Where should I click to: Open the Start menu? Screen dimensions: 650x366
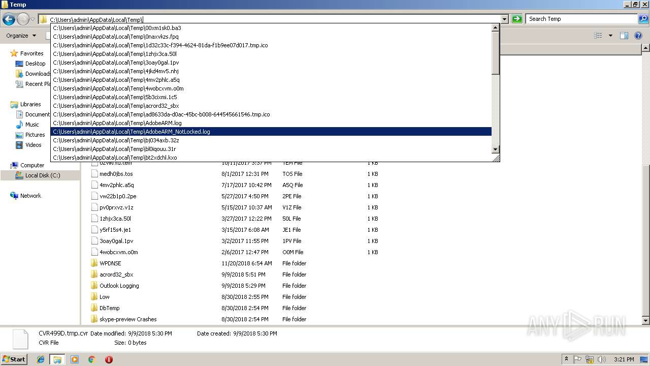(14, 359)
